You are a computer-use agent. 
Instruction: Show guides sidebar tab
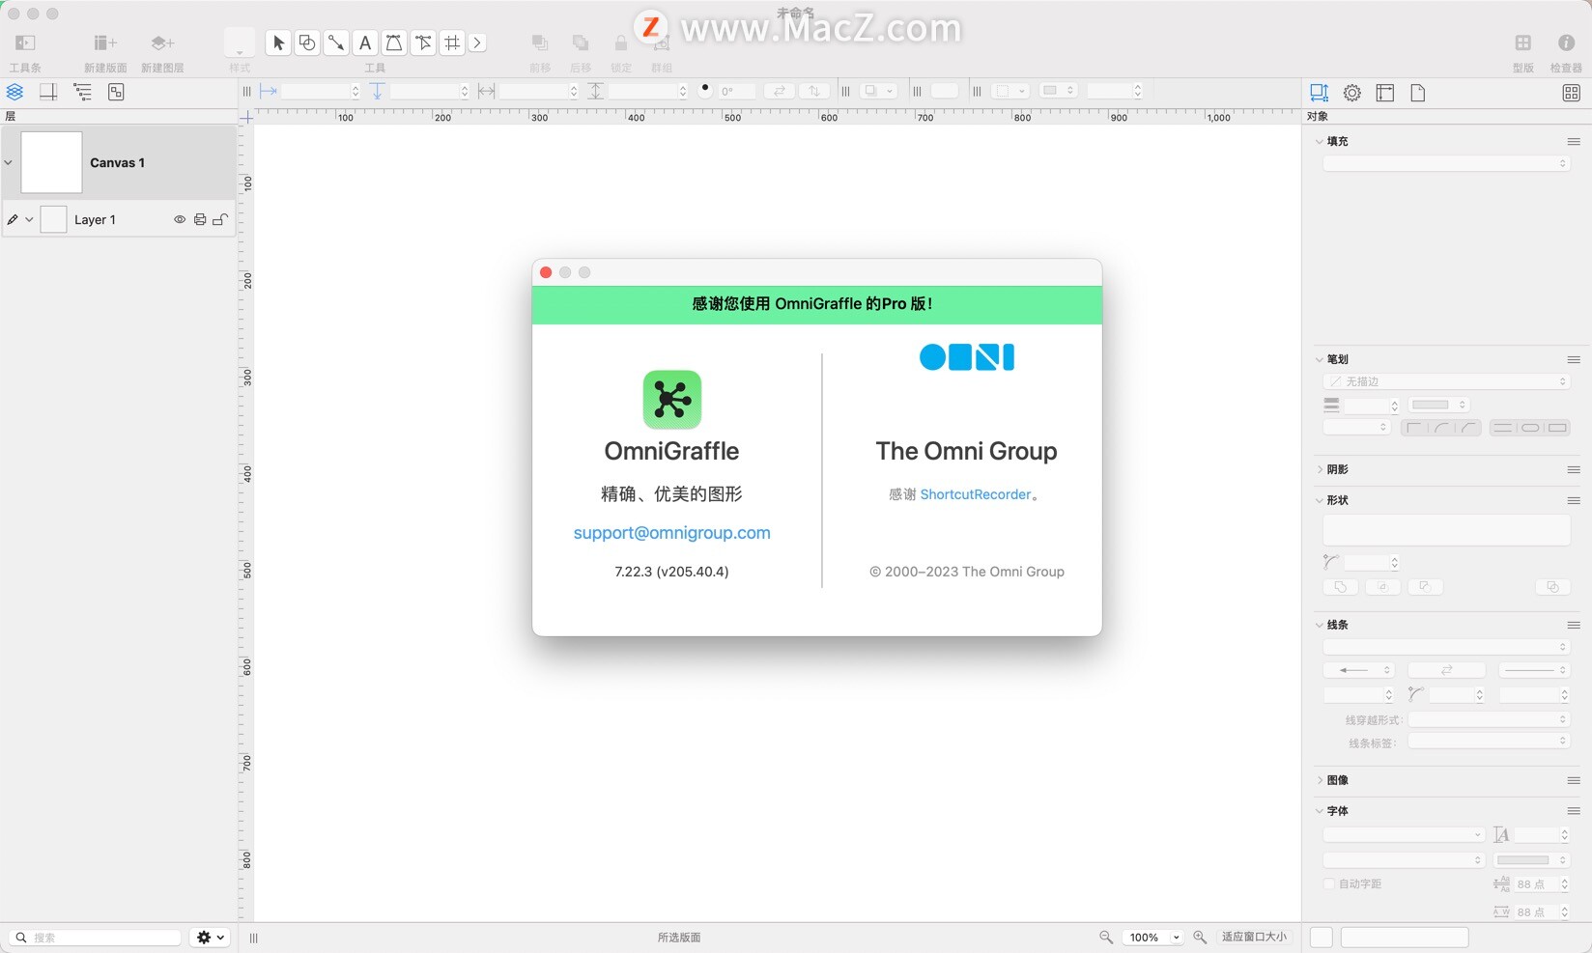point(48,92)
